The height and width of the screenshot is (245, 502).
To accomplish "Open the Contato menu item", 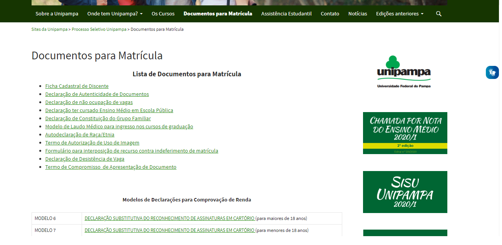I will pos(330,14).
